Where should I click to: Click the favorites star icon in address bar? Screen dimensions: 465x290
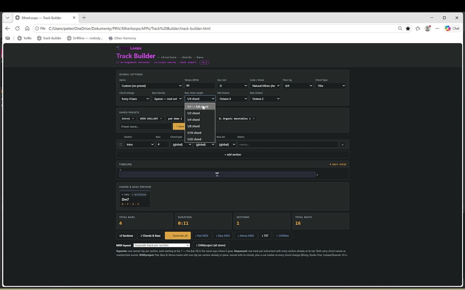408,28
